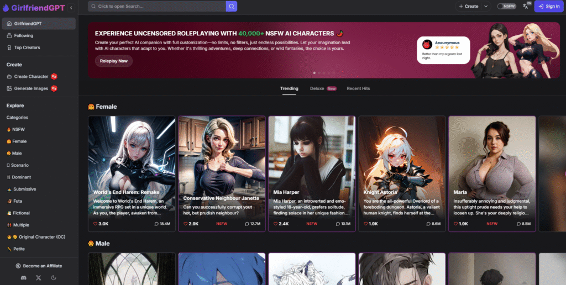Click the Sign in button

tap(549, 6)
